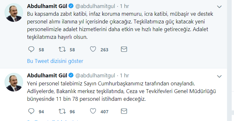Retweet the zabıt katibi tweet

point(62,49)
